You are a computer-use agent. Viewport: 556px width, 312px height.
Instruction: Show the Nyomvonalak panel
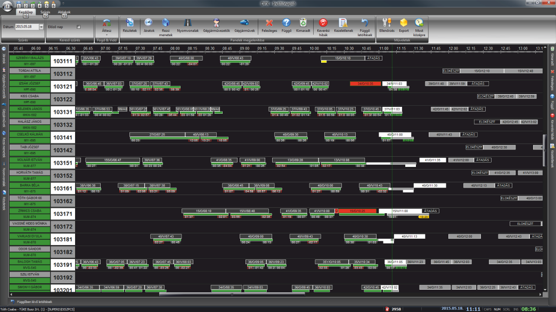[187, 26]
